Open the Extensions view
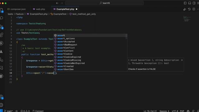This screenshot has width=199, height=112. 2,35
